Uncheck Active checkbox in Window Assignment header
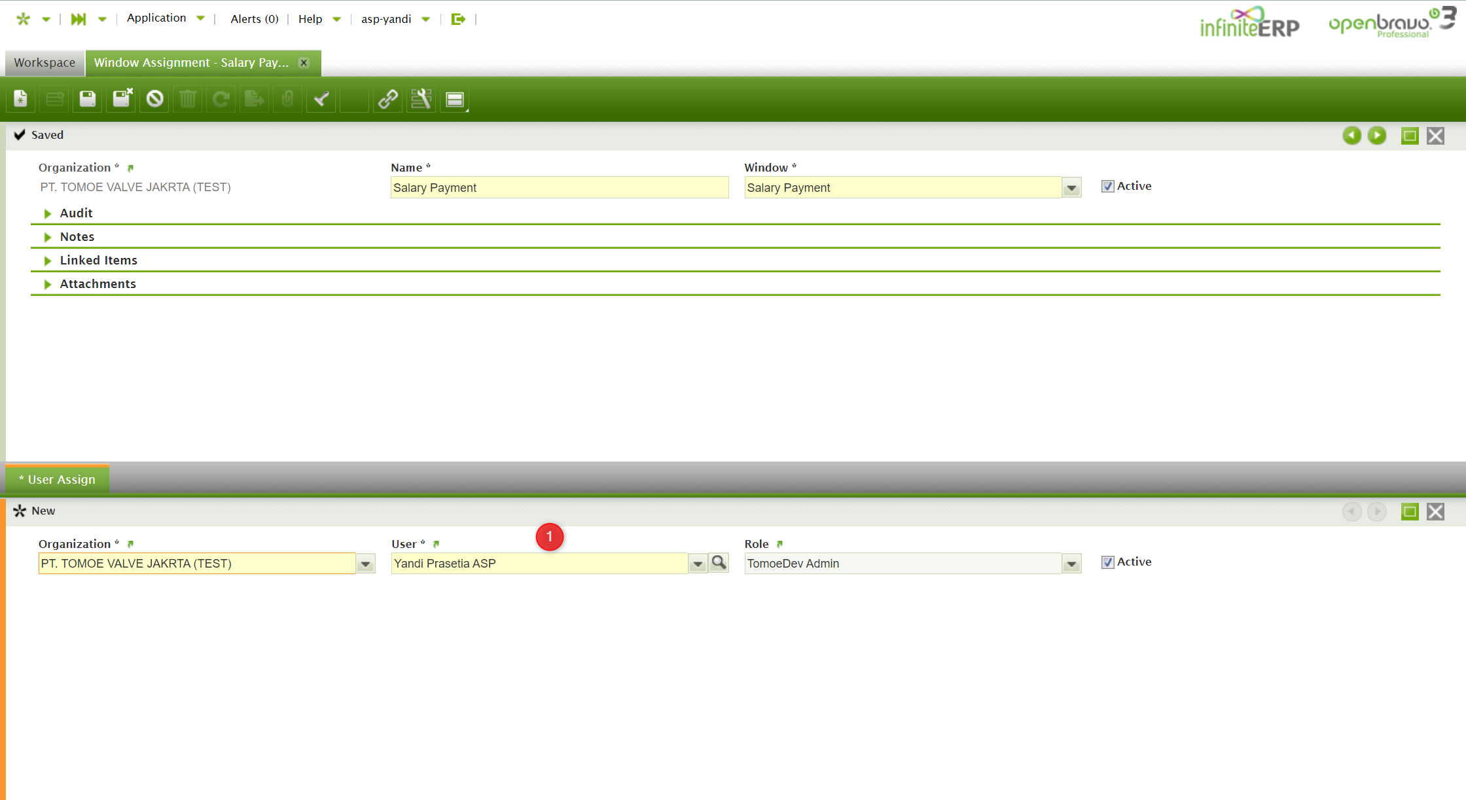The image size is (1466, 800). pyautogui.click(x=1107, y=187)
